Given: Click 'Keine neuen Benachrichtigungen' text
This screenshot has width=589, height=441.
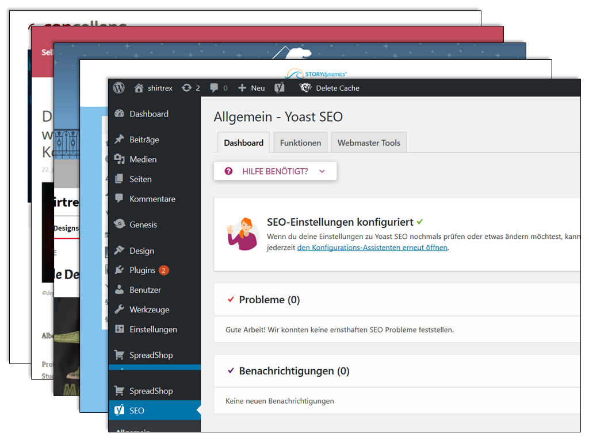Looking at the screenshot, I should (x=280, y=401).
